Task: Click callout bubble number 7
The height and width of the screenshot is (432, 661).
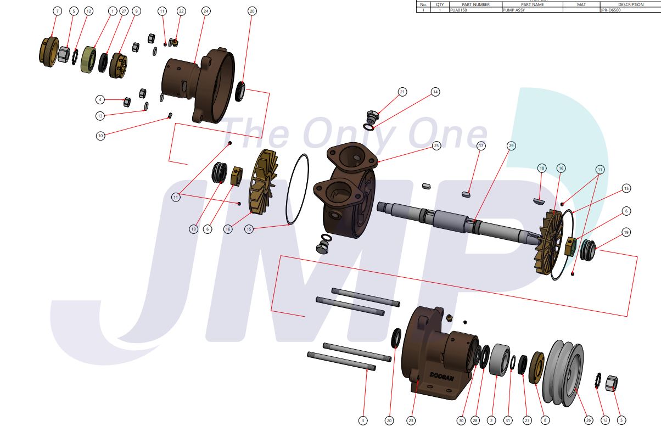Action: [57, 11]
